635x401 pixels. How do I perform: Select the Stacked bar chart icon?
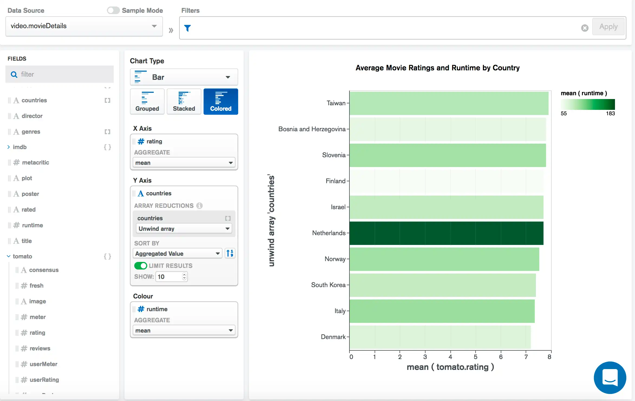(x=184, y=100)
